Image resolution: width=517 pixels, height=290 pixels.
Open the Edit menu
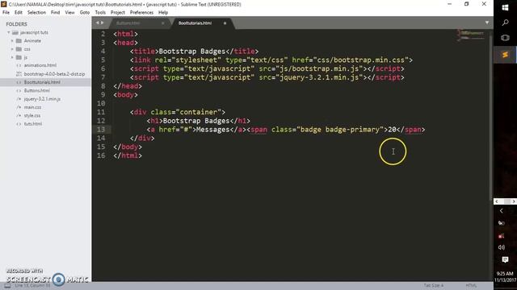[x=19, y=13]
